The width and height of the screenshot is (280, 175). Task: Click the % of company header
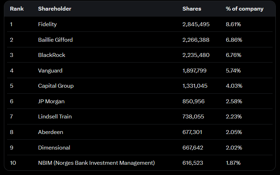(x=245, y=9)
